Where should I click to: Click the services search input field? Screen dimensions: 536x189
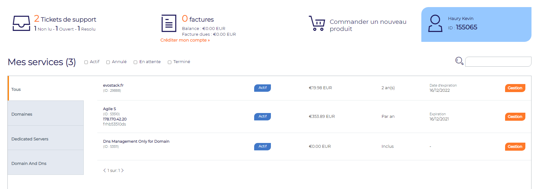pyautogui.click(x=498, y=61)
